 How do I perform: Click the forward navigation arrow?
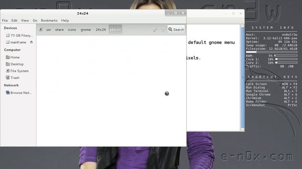163,30
